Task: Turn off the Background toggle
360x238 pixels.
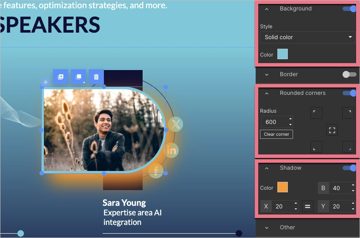Action: point(349,9)
